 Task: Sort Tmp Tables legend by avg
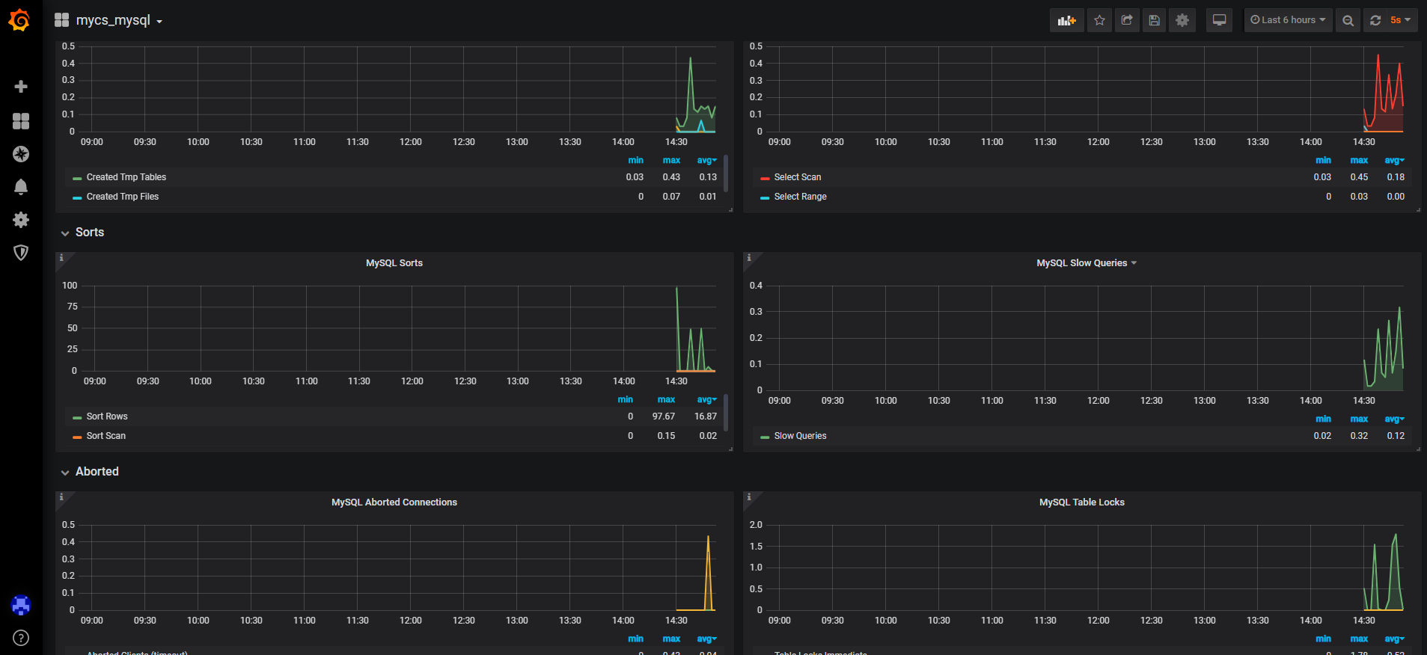click(706, 160)
